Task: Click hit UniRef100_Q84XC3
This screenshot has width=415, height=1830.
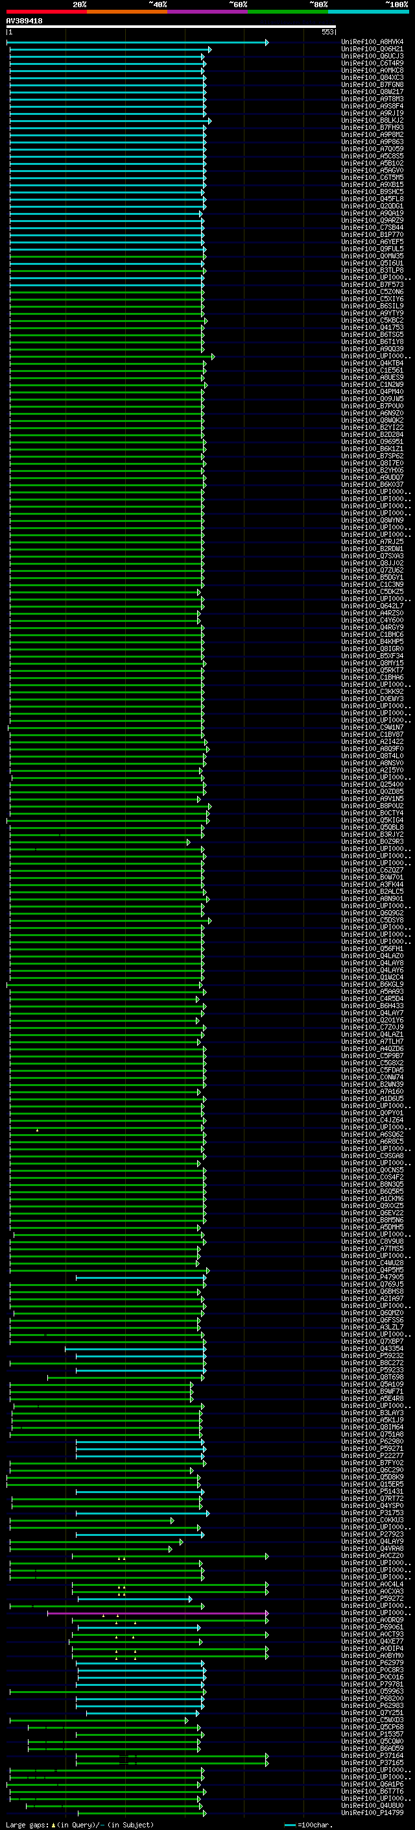Action: [x=372, y=77]
